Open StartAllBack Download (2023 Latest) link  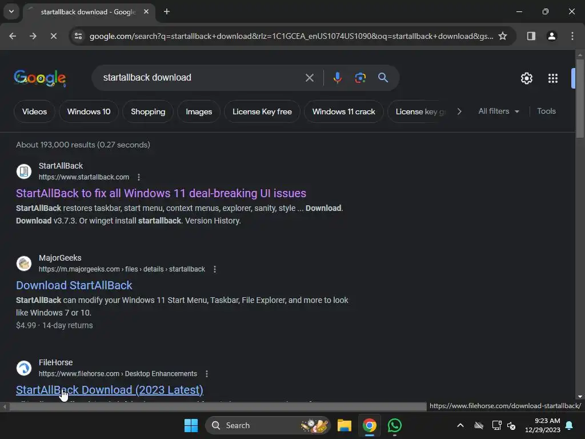(x=109, y=390)
